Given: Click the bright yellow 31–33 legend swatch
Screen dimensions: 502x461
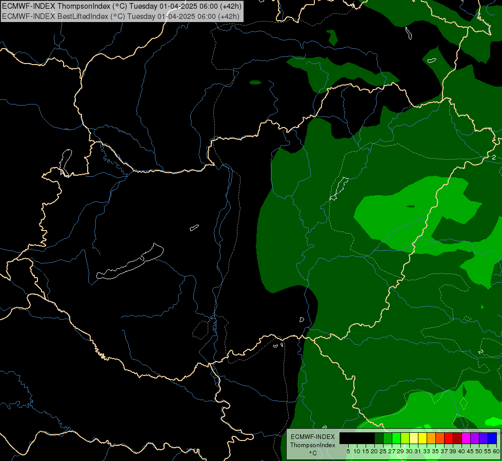Looking at the screenshot, I should [423, 438].
